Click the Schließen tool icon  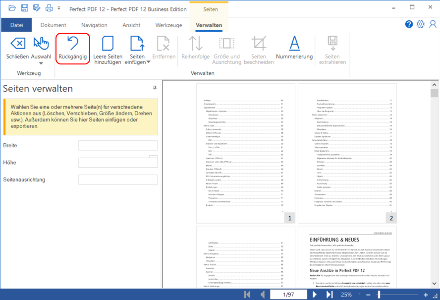[17, 44]
